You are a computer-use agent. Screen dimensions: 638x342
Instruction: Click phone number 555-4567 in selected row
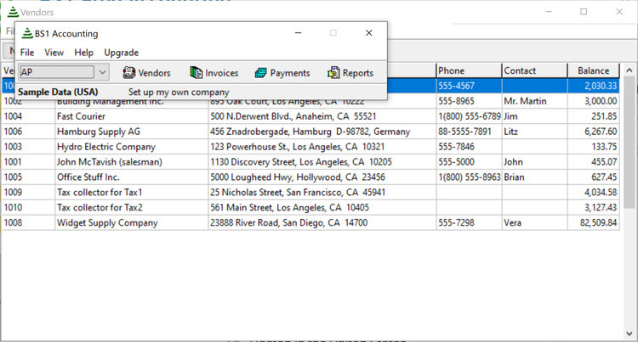tap(469, 86)
